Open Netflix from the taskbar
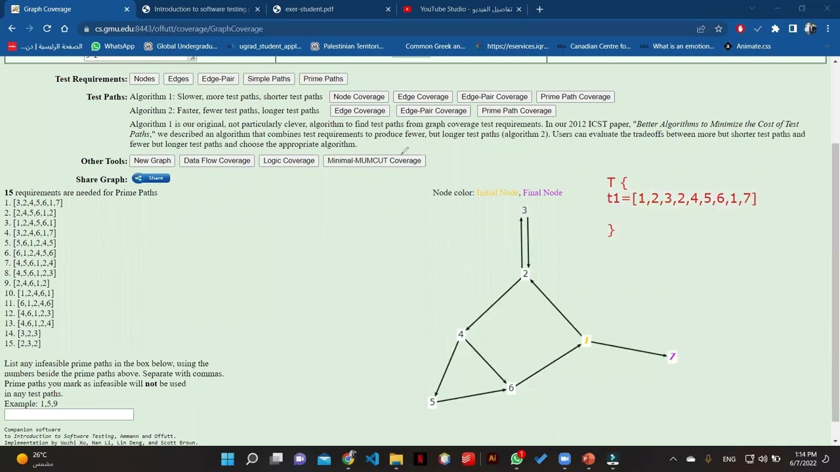The image size is (840, 472). coord(420,459)
